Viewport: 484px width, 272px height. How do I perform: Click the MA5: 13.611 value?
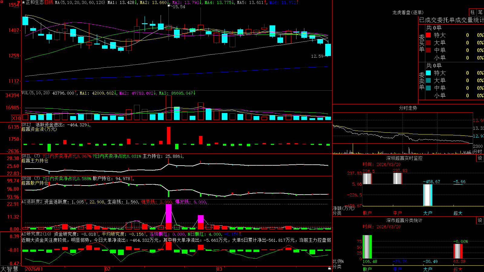251,2
